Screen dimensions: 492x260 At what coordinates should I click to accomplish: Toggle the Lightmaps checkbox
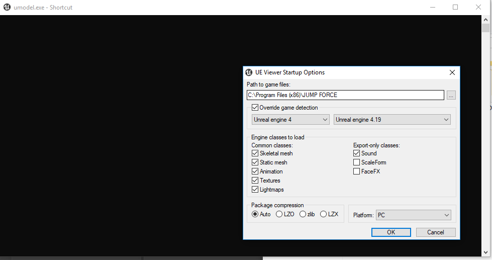point(255,190)
